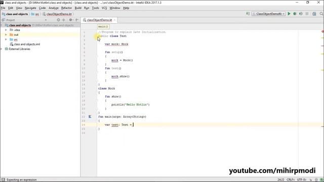Click the inspector hector icon in status bar
This screenshot has height=182, width=324.
click(316, 180)
